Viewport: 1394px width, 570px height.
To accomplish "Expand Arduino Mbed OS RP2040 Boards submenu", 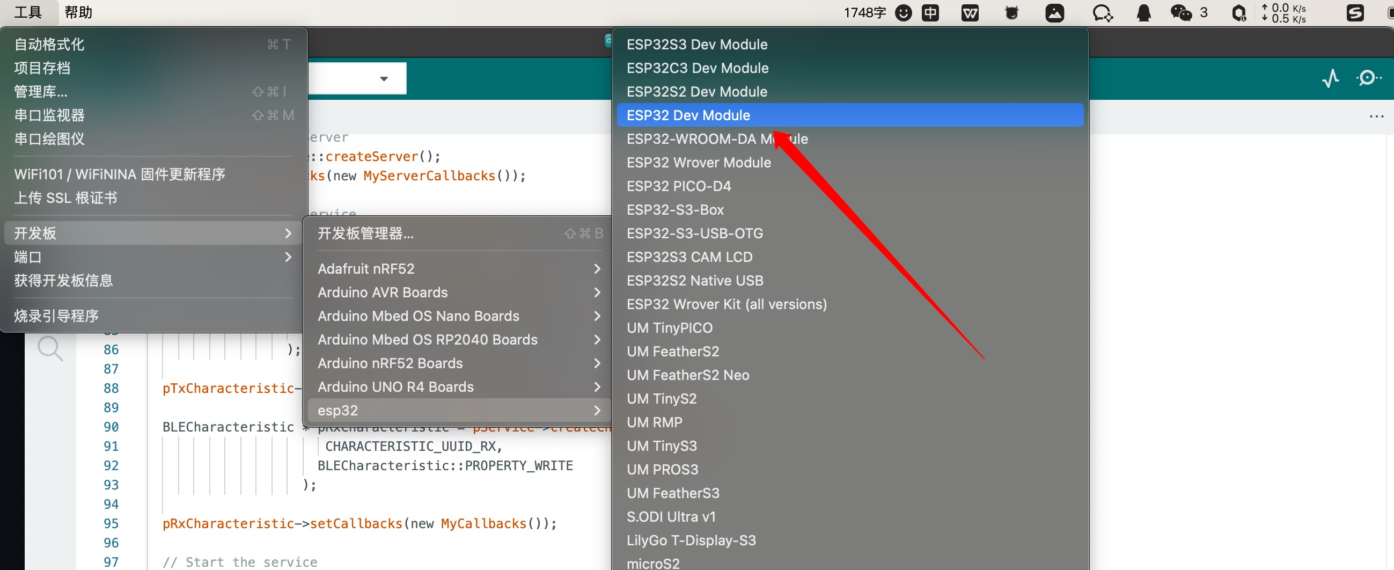I will pyautogui.click(x=459, y=339).
